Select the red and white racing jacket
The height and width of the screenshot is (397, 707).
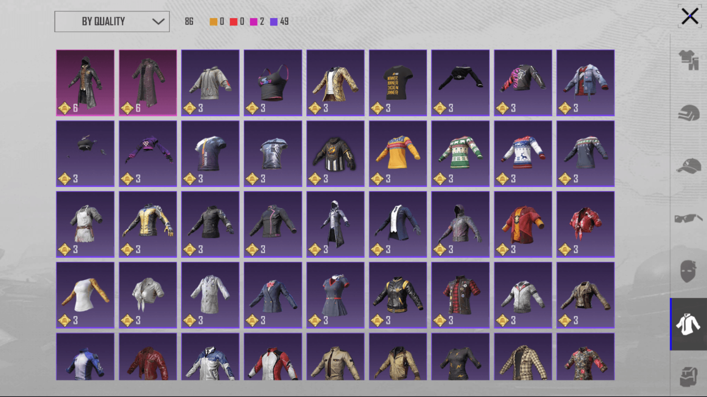pyautogui.click(x=273, y=357)
